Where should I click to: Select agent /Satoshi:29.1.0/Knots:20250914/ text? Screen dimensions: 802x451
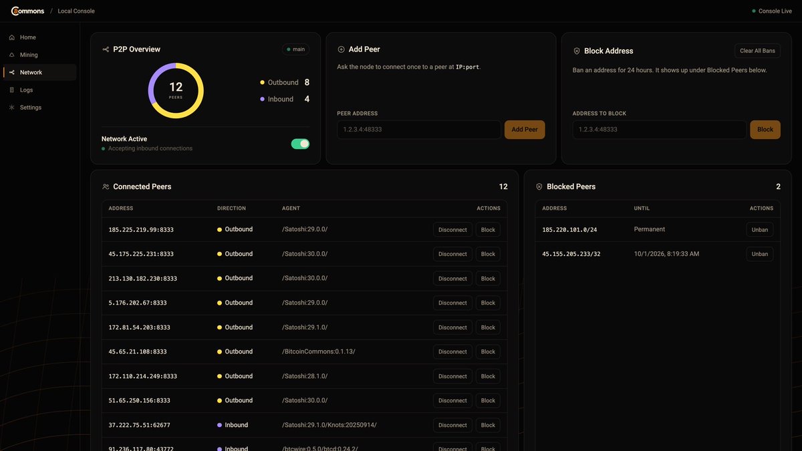(329, 425)
